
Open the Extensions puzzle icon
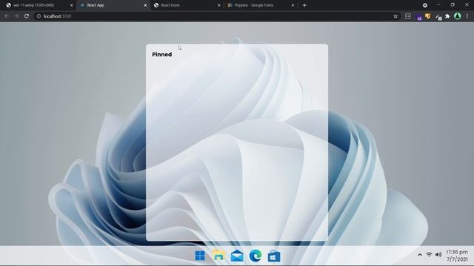pos(447,16)
